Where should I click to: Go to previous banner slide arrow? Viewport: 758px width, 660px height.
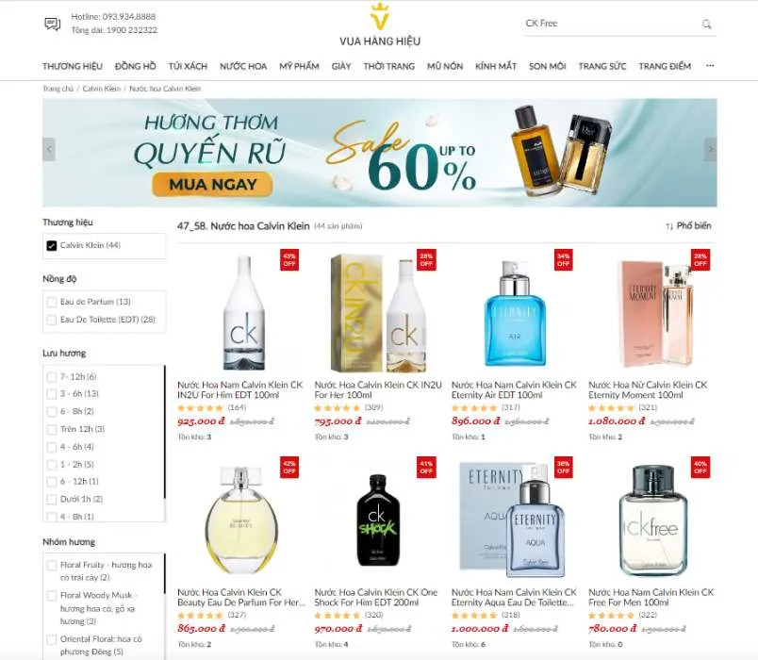click(x=49, y=149)
